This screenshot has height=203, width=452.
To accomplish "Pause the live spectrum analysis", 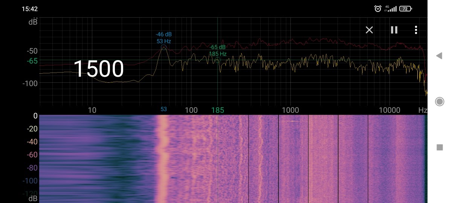I will (x=394, y=30).
